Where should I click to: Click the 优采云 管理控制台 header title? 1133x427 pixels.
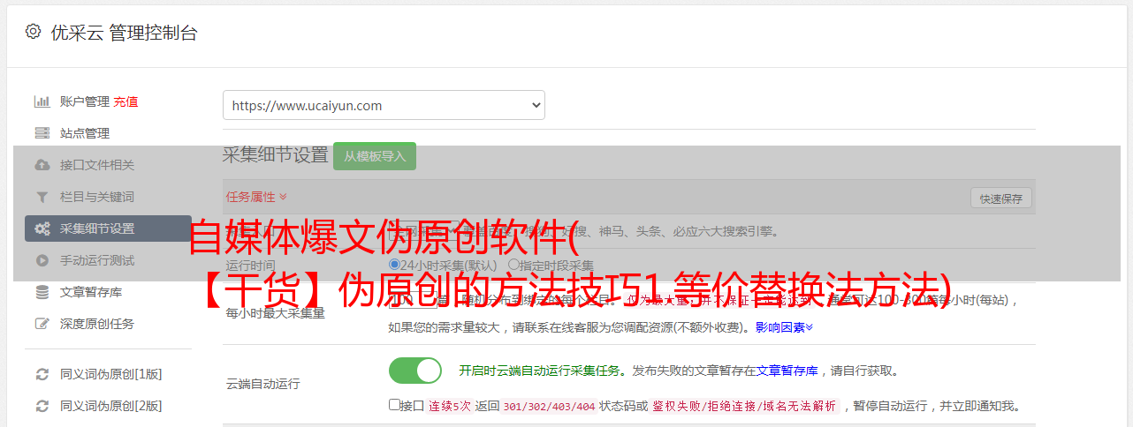tap(124, 33)
